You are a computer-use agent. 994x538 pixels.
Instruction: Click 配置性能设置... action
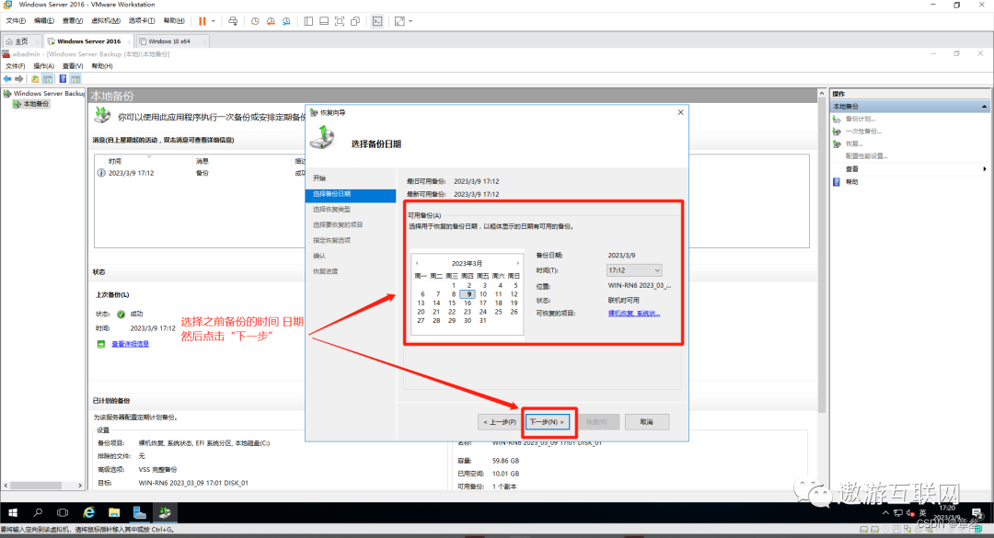coord(866,156)
